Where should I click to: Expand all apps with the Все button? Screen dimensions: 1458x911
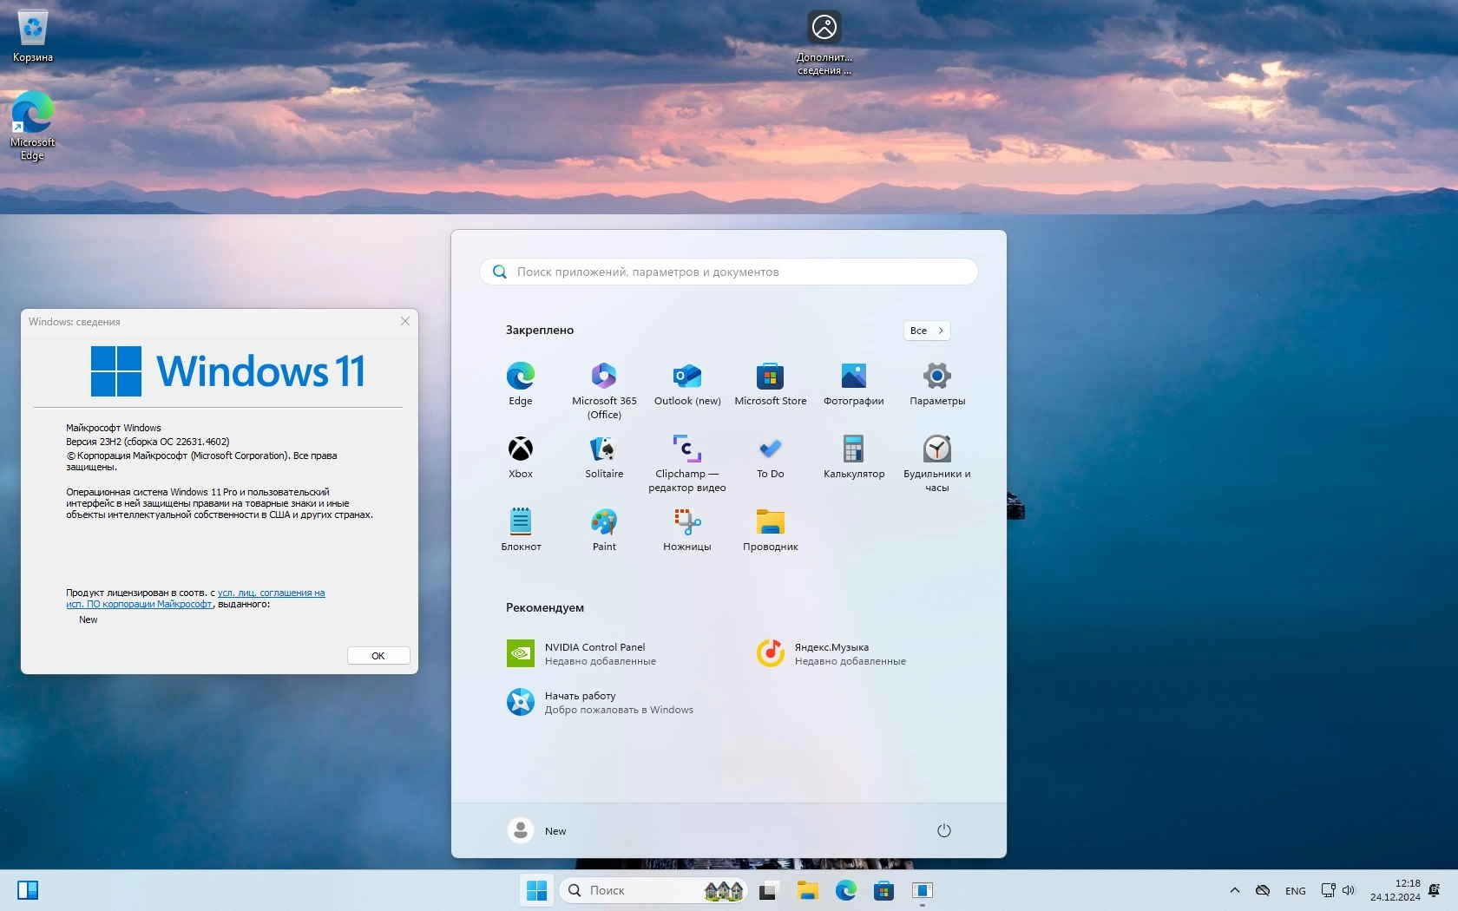click(x=927, y=331)
